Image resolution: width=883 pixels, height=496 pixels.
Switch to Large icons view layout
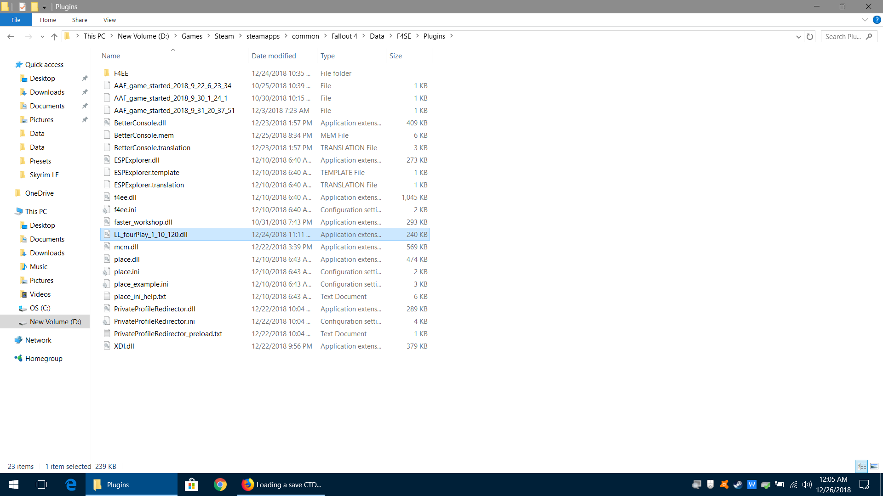pyautogui.click(x=874, y=466)
